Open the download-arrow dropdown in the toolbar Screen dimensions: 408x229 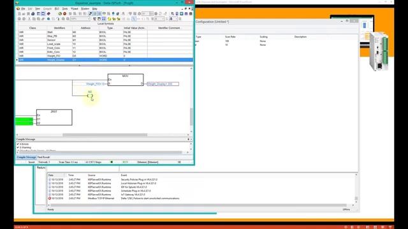[x=176, y=18]
